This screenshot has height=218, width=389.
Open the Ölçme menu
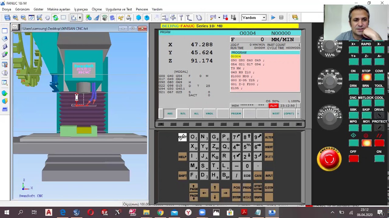point(97,9)
